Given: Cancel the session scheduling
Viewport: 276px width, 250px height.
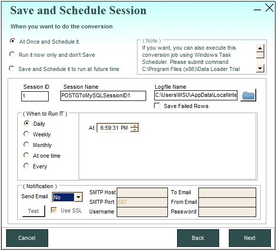Looking at the screenshot, I should [x=27, y=238].
